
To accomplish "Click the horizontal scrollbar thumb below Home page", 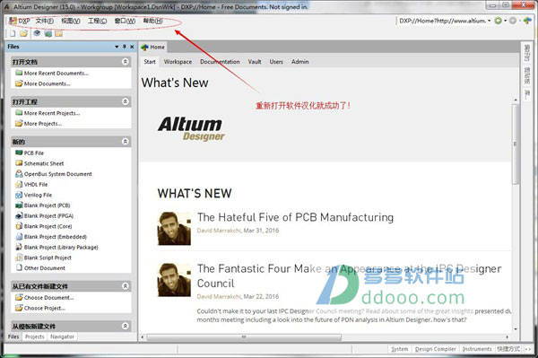I will [244, 337].
